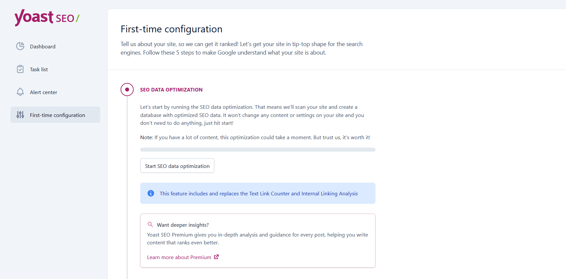This screenshot has height=279, width=566.
Task: Click the First-time configuration page title
Action: pos(171,29)
